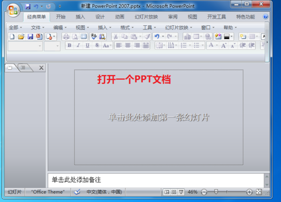
Task: Click zoom out minus button
Action: coord(204,192)
